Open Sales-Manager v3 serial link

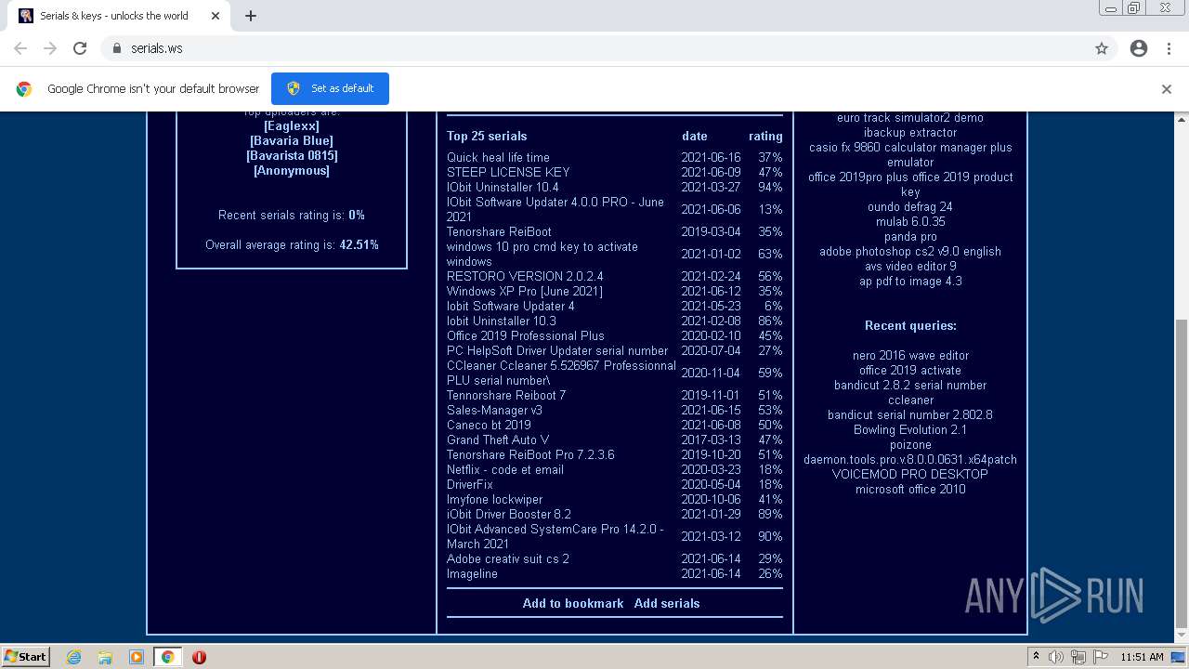tap(494, 410)
